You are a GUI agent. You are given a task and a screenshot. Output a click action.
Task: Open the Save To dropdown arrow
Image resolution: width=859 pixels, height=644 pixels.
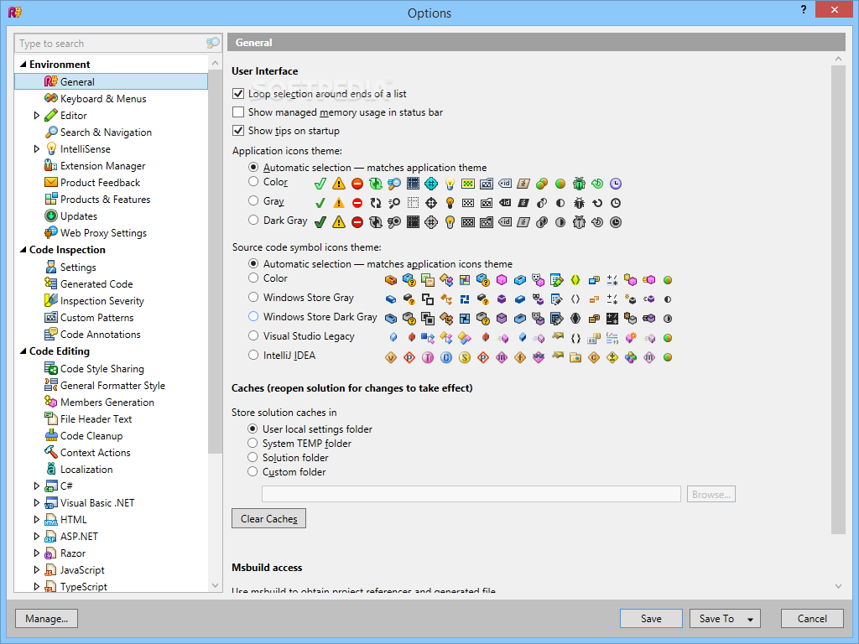[751, 620]
